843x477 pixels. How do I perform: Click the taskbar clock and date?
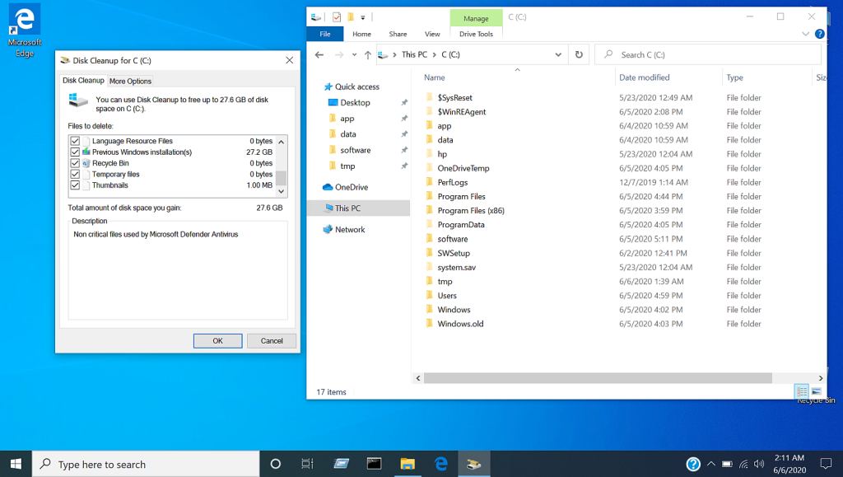(789, 464)
